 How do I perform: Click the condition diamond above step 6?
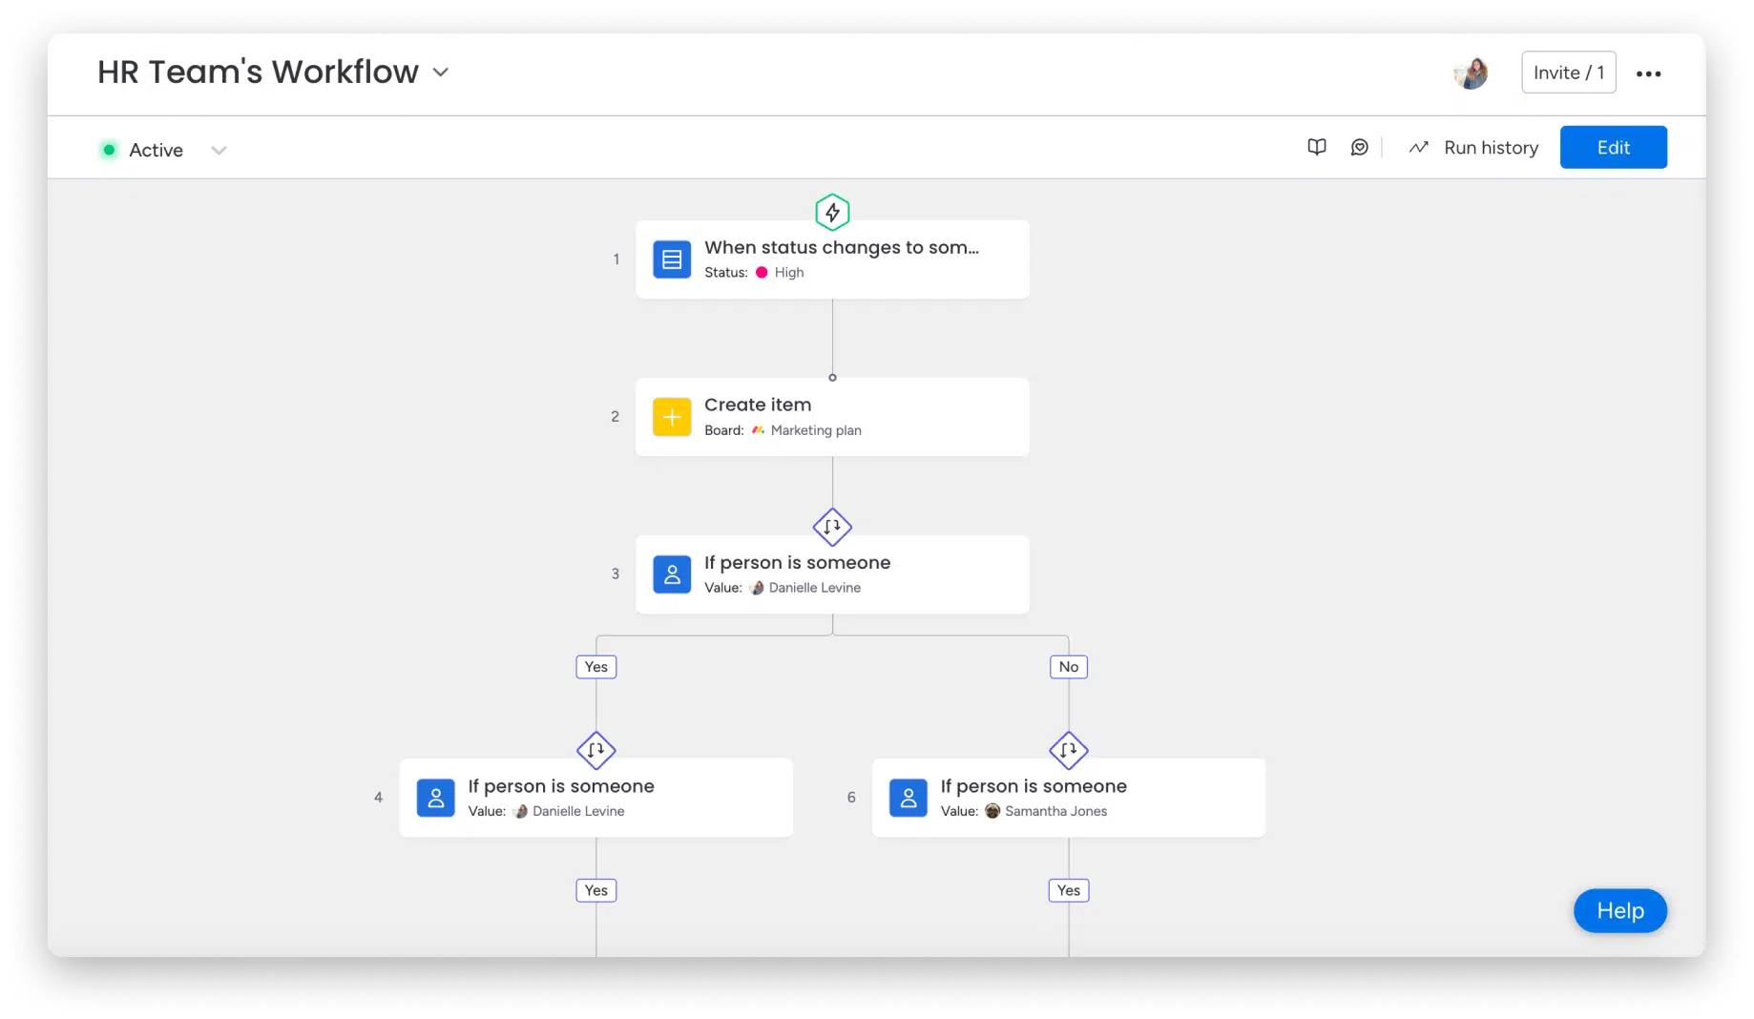pyautogui.click(x=1068, y=750)
